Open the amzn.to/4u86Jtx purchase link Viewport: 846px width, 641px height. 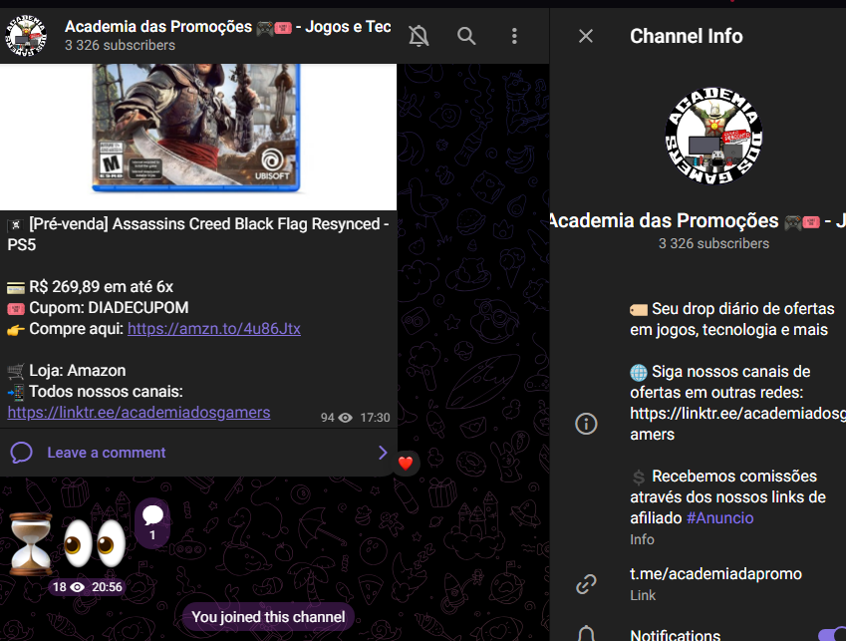point(214,329)
